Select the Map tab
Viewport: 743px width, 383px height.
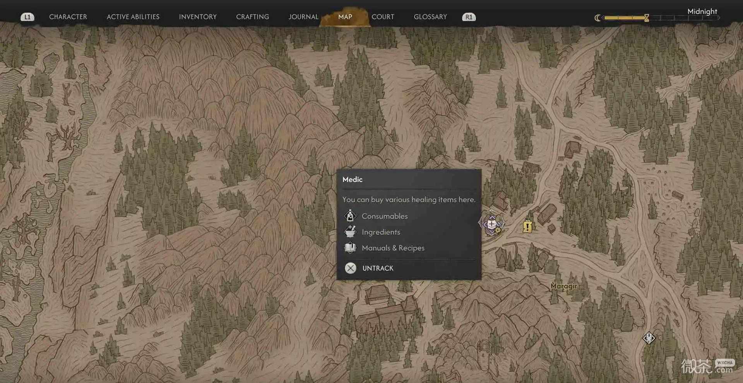point(345,17)
